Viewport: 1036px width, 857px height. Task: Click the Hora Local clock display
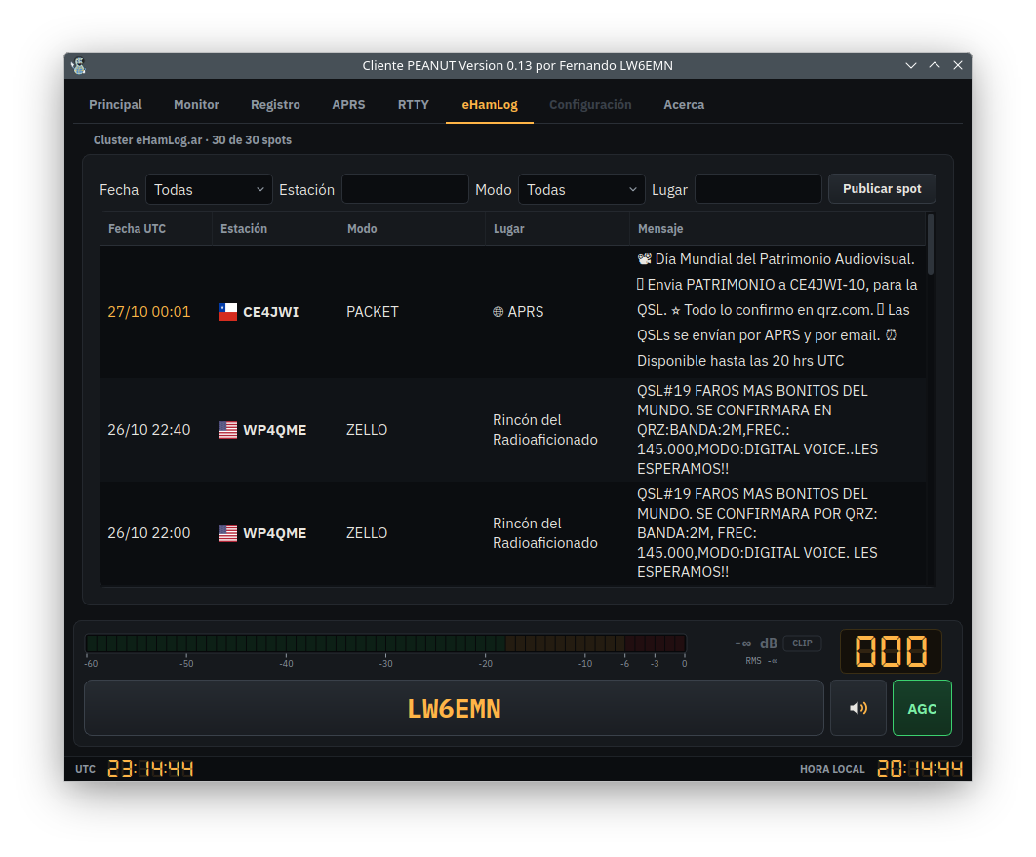click(x=920, y=769)
